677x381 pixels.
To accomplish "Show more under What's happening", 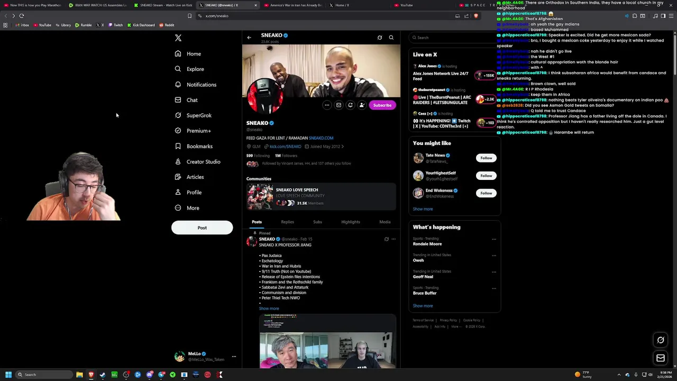I will (423, 306).
